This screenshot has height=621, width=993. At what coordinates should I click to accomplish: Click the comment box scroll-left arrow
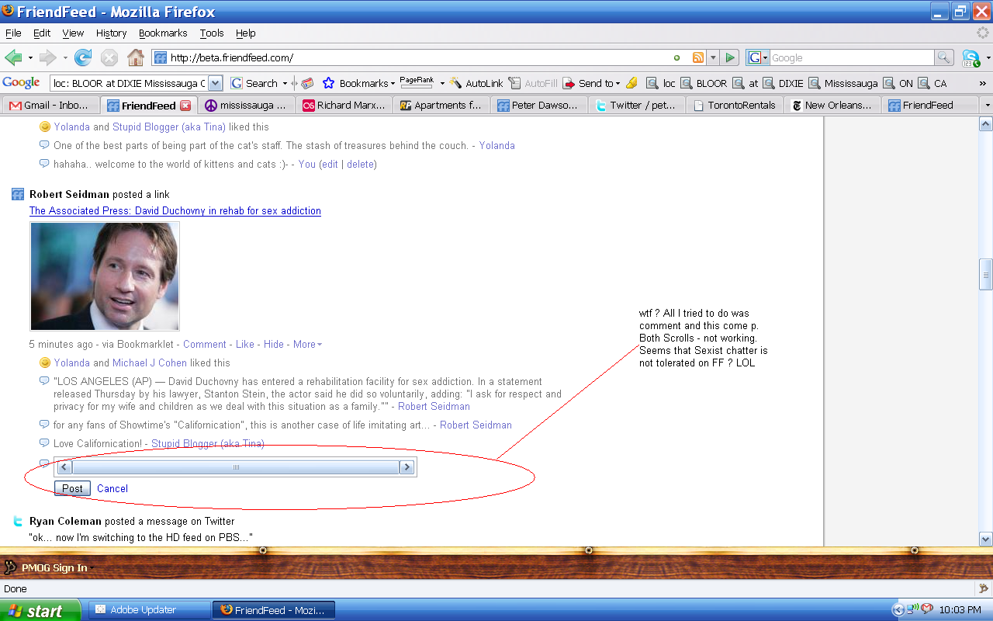pyautogui.click(x=64, y=467)
